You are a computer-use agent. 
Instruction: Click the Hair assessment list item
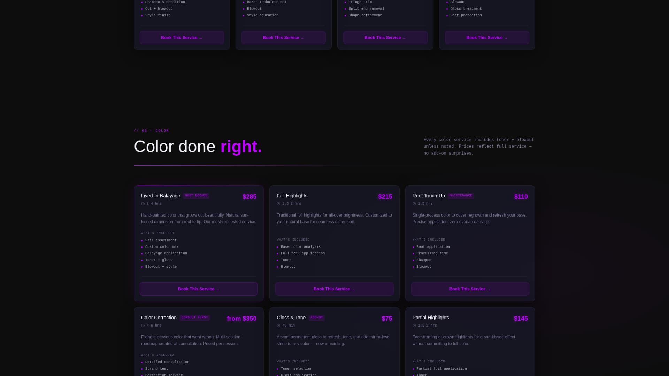(x=161, y=240)
